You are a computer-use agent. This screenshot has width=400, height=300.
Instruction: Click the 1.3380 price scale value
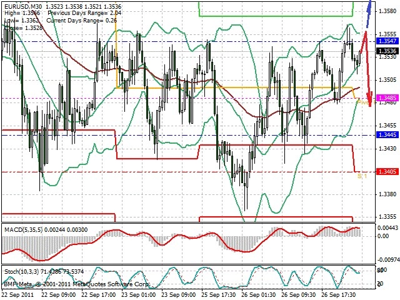pyautogui.click(x=387, y=194)
